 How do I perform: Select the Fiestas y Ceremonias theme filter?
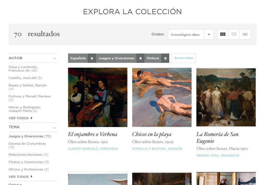coord(29,162)
